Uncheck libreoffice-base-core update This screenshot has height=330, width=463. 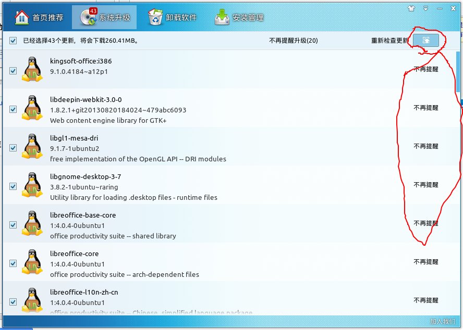click(13, 225)
